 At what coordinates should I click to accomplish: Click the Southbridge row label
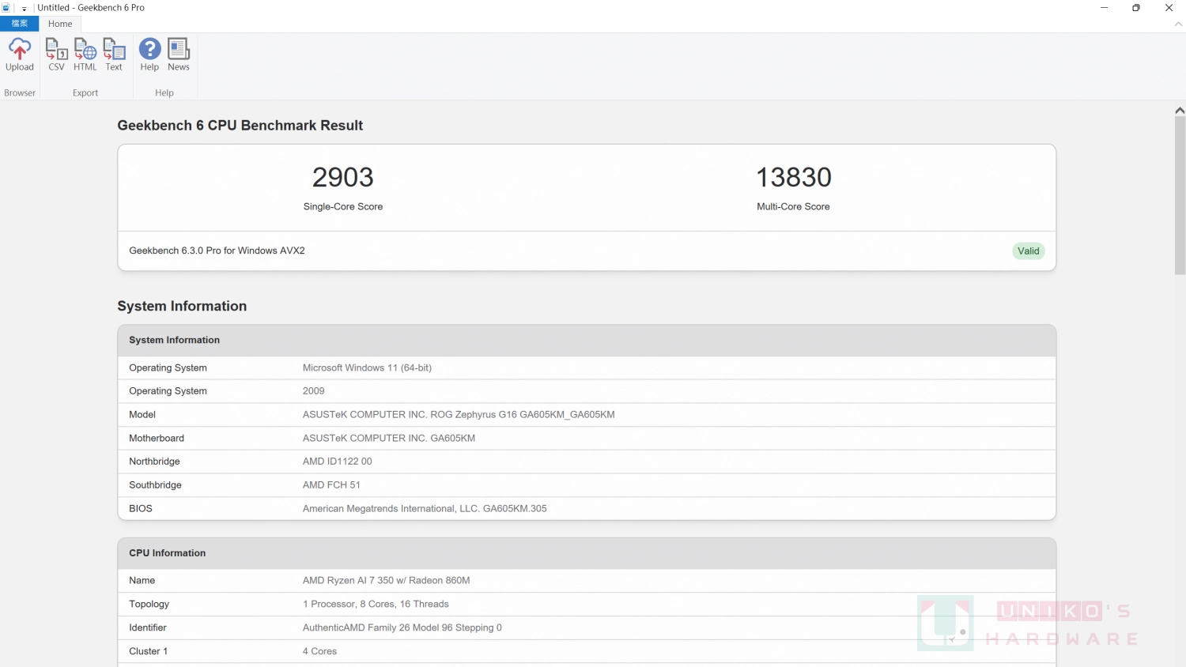click(155, 485)
